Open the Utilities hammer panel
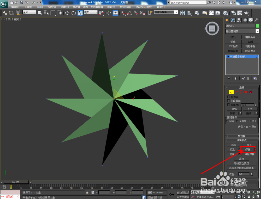The width and height of the screenshot is (261, 199). 256,20
